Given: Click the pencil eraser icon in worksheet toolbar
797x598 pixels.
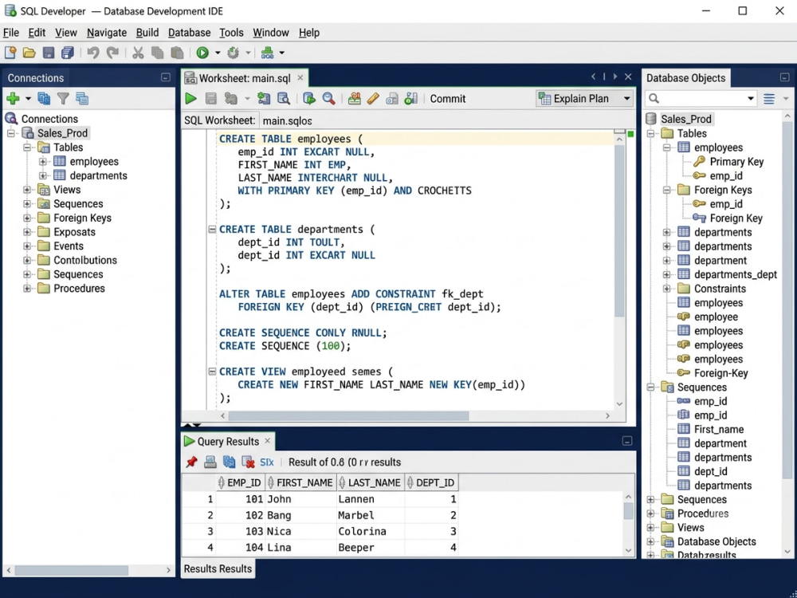Looking at the screenshot, I should point(373,99).
